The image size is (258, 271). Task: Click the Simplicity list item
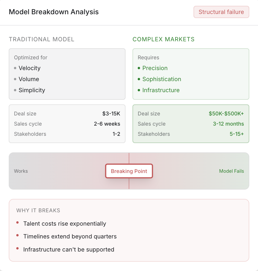click(x=32, y=90)
